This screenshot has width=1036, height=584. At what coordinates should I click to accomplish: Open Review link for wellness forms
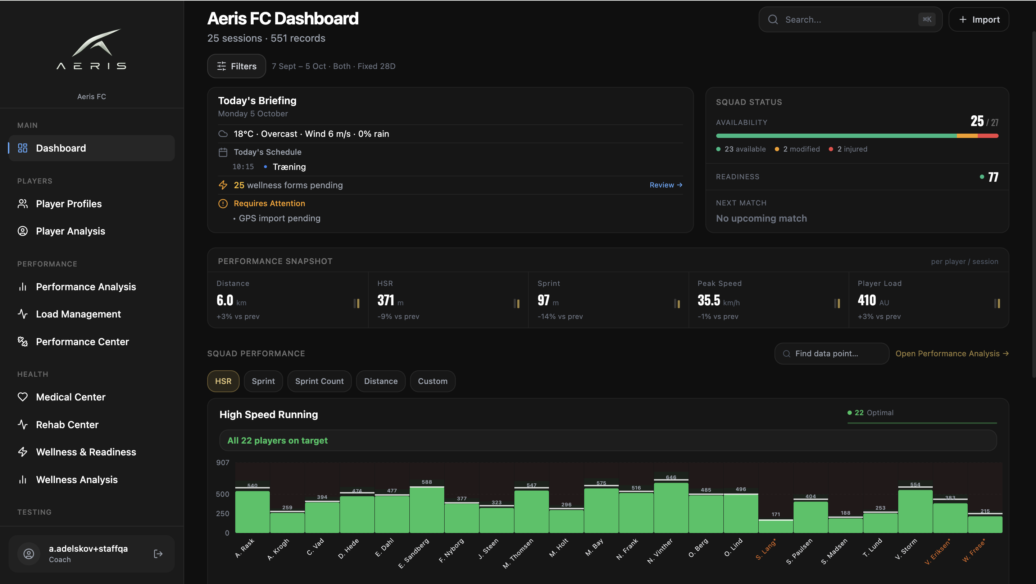coord(666,185)
